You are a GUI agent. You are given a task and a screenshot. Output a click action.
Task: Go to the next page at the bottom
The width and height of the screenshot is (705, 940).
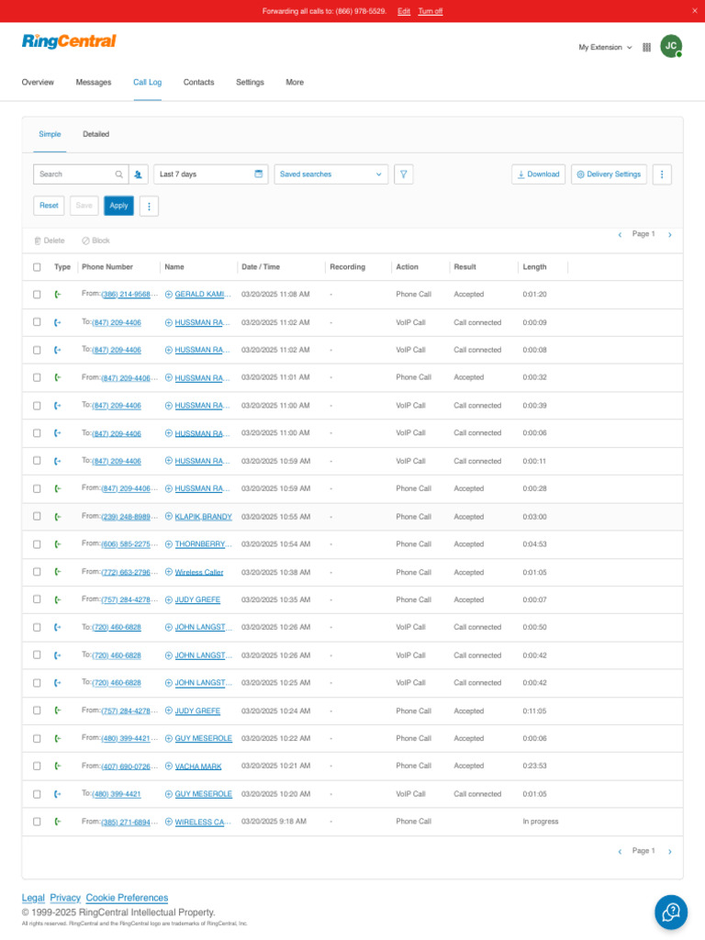pos(669,851)
